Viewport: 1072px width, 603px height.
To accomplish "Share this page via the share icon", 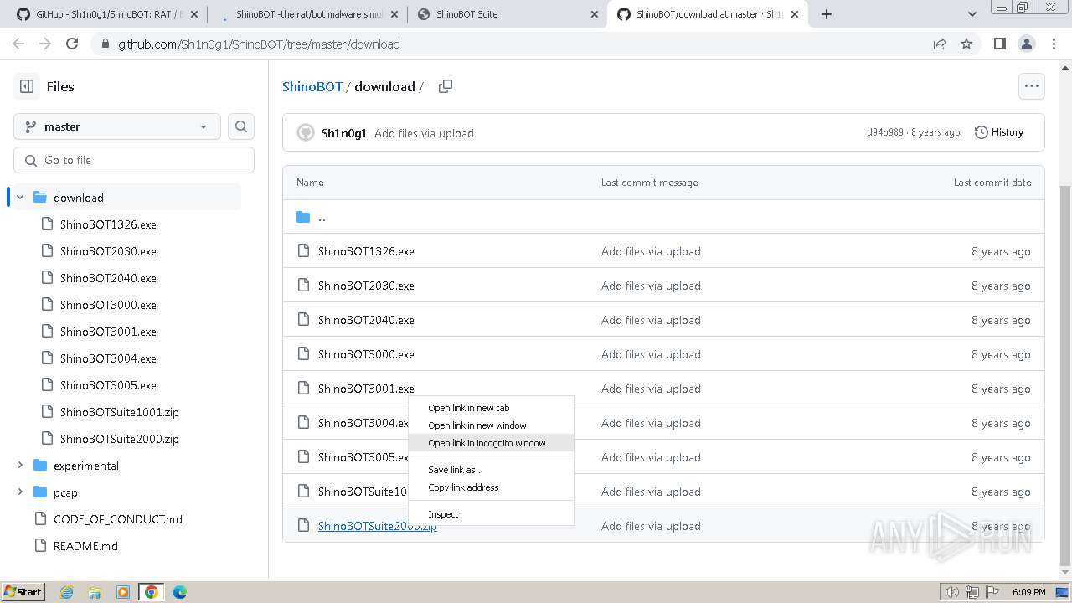I will point(940,44).
